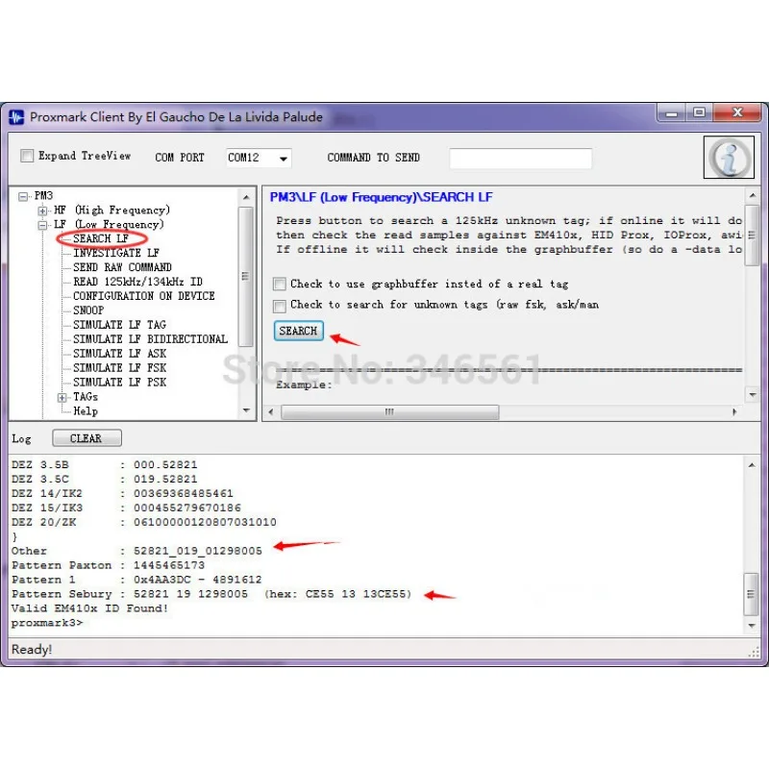
Task: Select LF (Low Frequency) label
Action: click(x=109, y=225)
